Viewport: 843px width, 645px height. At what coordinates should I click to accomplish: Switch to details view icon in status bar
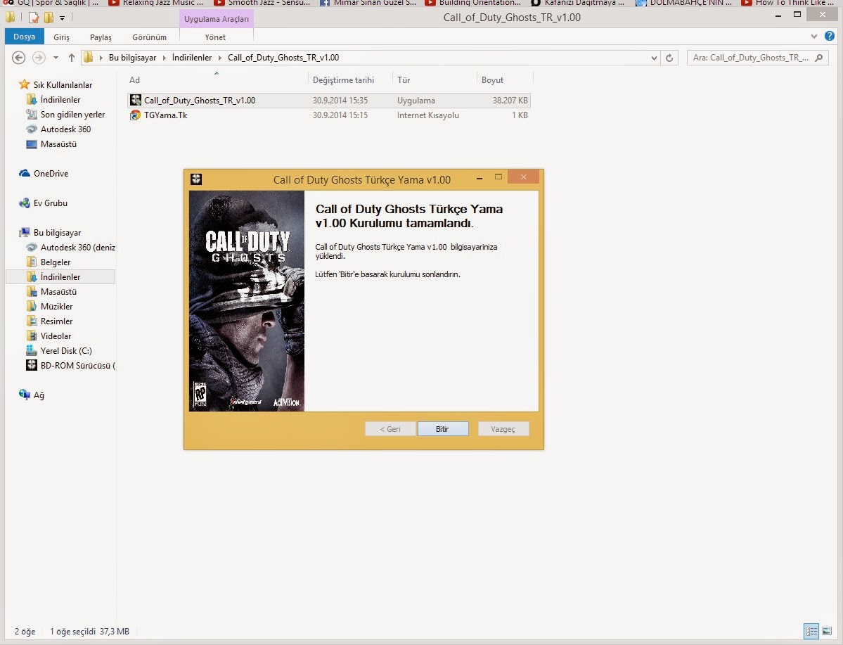pos(811,631)
